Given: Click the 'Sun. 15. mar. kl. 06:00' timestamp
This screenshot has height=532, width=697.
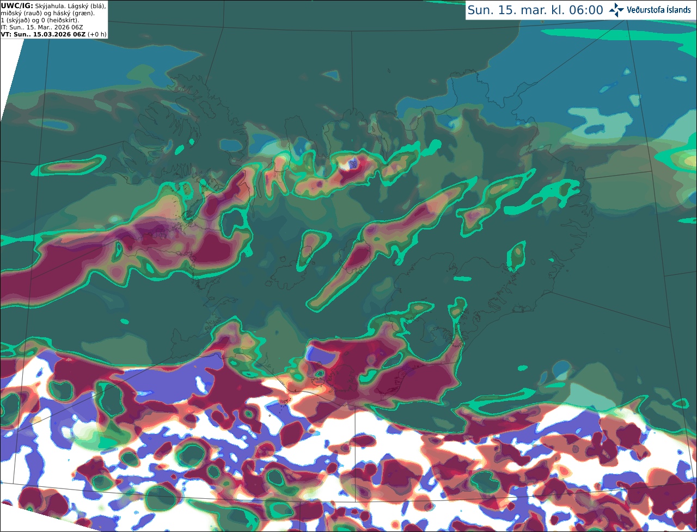Looking at the screenshot, I should (x=535, y=10).
